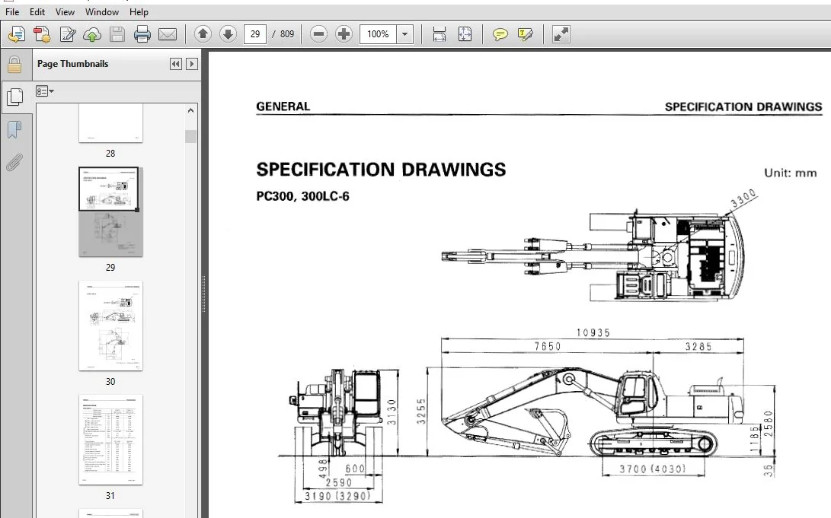Image resolution: width=831 pixels, height=518 pixels.
Task: Select the page 30 thumbnail
Action: [x=110, y=326]
